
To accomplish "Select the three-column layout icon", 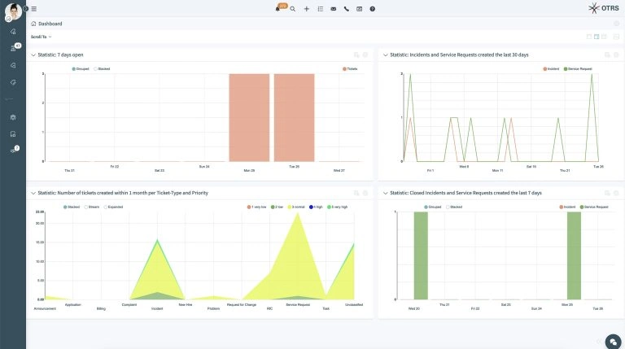I will tap(605, 37).
